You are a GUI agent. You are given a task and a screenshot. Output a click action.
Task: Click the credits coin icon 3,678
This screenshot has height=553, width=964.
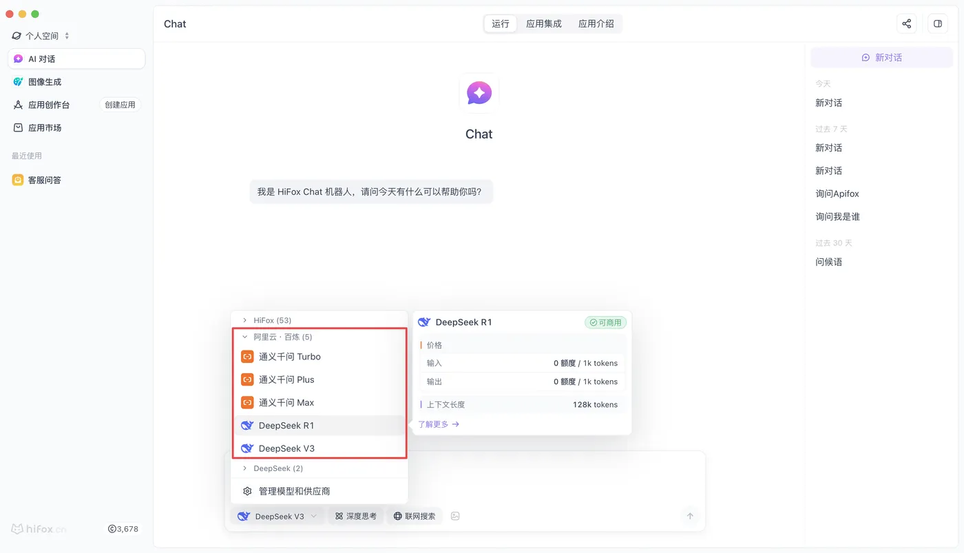click(x=112, y=529)
